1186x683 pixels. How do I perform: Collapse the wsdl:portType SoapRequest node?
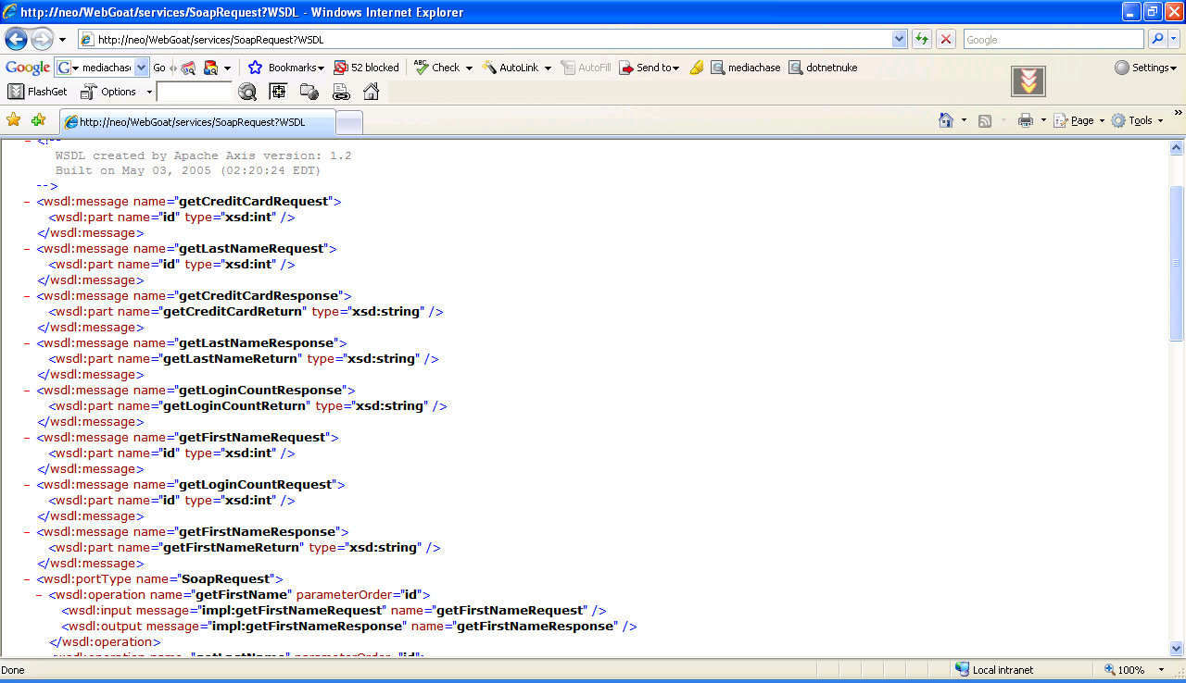[28, 579]
